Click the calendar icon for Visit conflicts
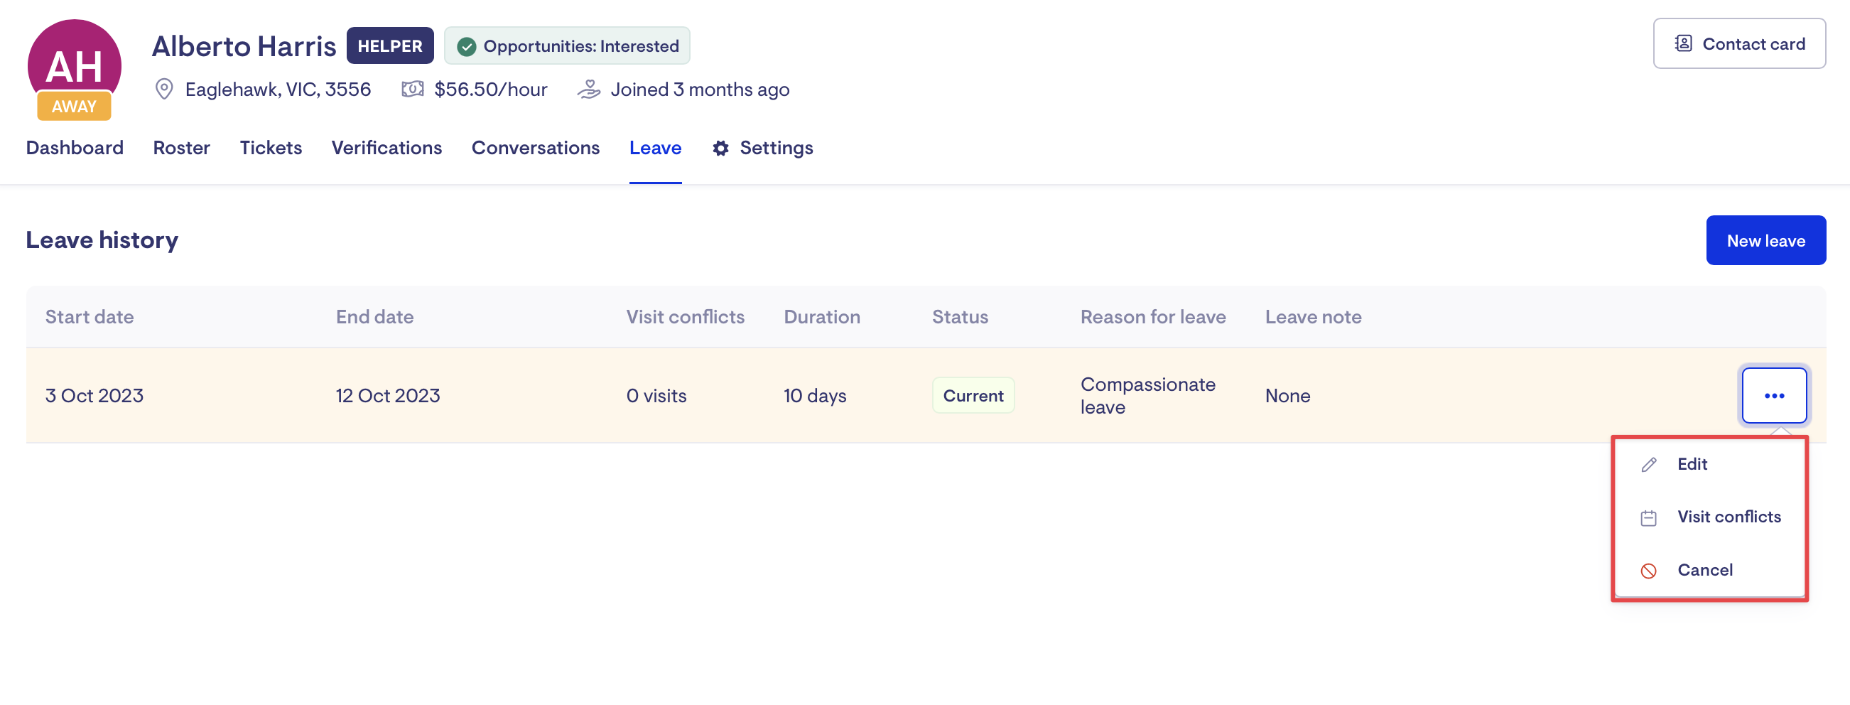This screenshot has height=705, width=1850. 1649,517
